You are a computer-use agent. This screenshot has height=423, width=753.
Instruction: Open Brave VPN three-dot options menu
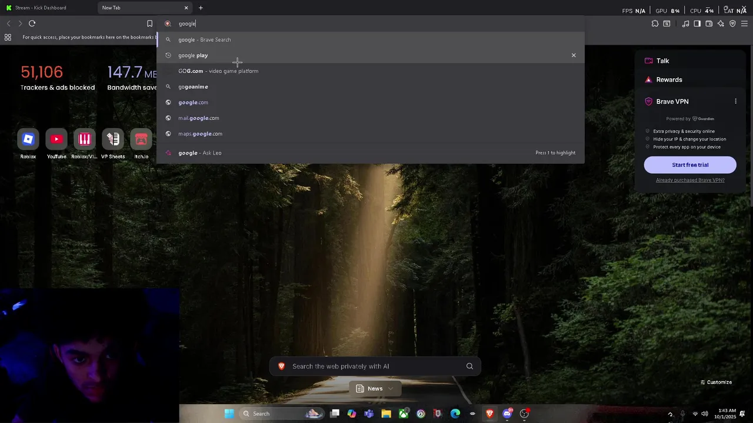tap(735, 102)
